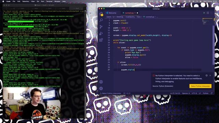The height and width of the screenshot is (123, 219).
Task: Click the 'while alive:' line in editor
Action: [119, 42]
